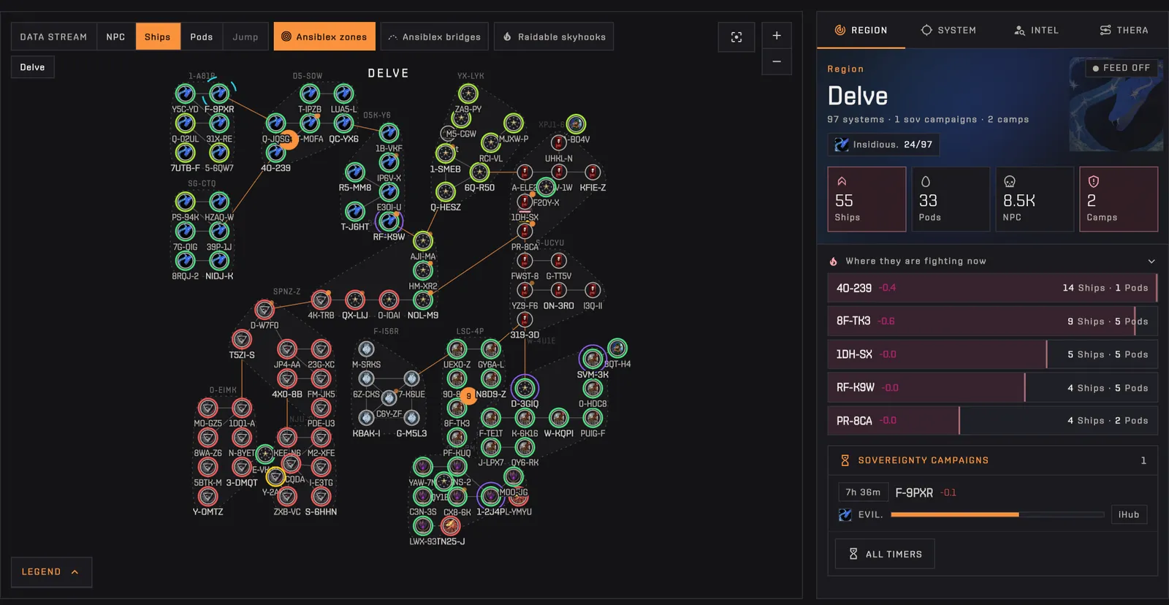Toggle the Ansiblex bridges overlay
Image resolution: width=1169 pixels, height=605 pixels.
434,37
